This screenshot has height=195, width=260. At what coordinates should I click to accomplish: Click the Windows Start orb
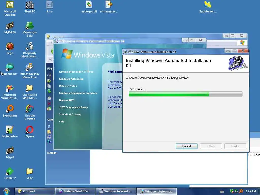point(6,191)
